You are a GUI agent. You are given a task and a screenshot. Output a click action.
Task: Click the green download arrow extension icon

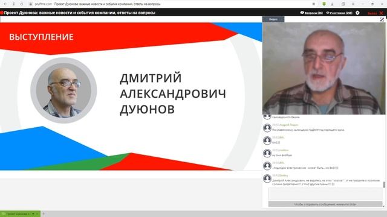[x=324, y=4]
